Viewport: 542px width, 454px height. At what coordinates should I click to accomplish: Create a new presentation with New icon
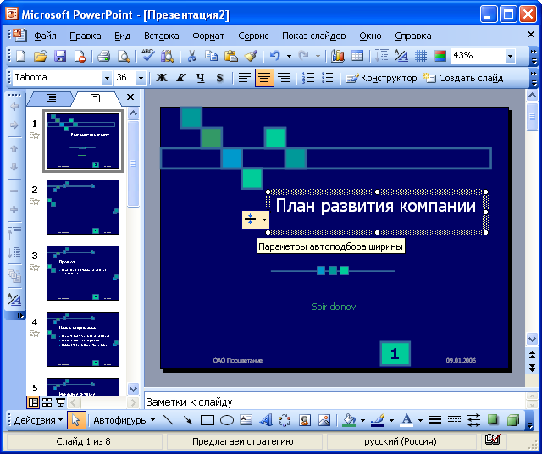pyautogui.click(x=21, y=56)
